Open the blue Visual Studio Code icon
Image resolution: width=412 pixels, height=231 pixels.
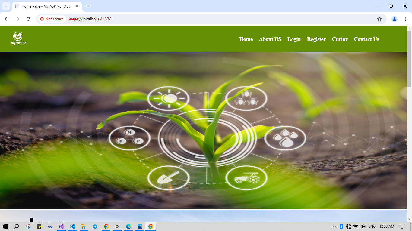pyautogui.click(x=73, y=226)
